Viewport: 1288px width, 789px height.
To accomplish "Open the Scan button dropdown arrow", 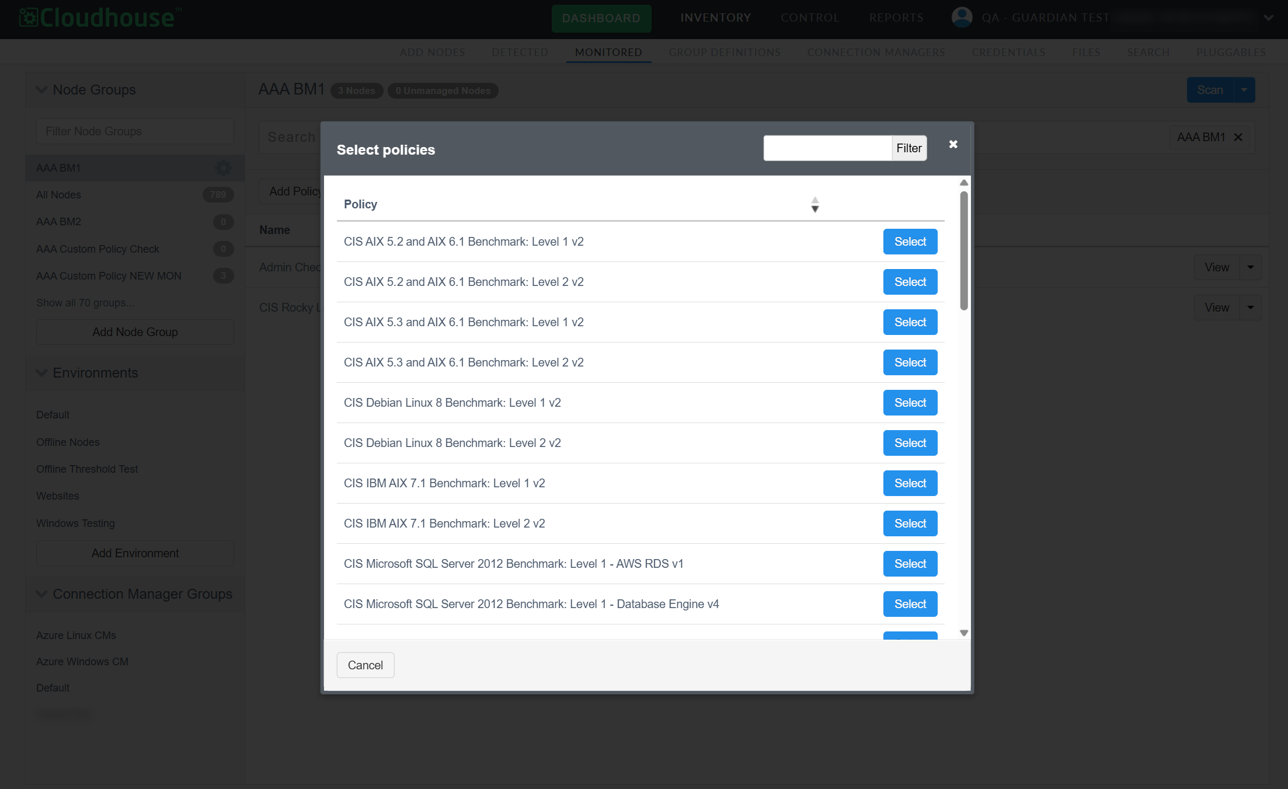I will 1244,90.
